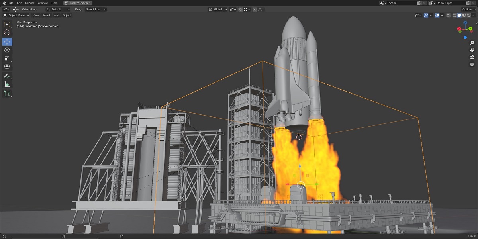Open the Select Box dropdown
The image size is (478, 239).
95,9
